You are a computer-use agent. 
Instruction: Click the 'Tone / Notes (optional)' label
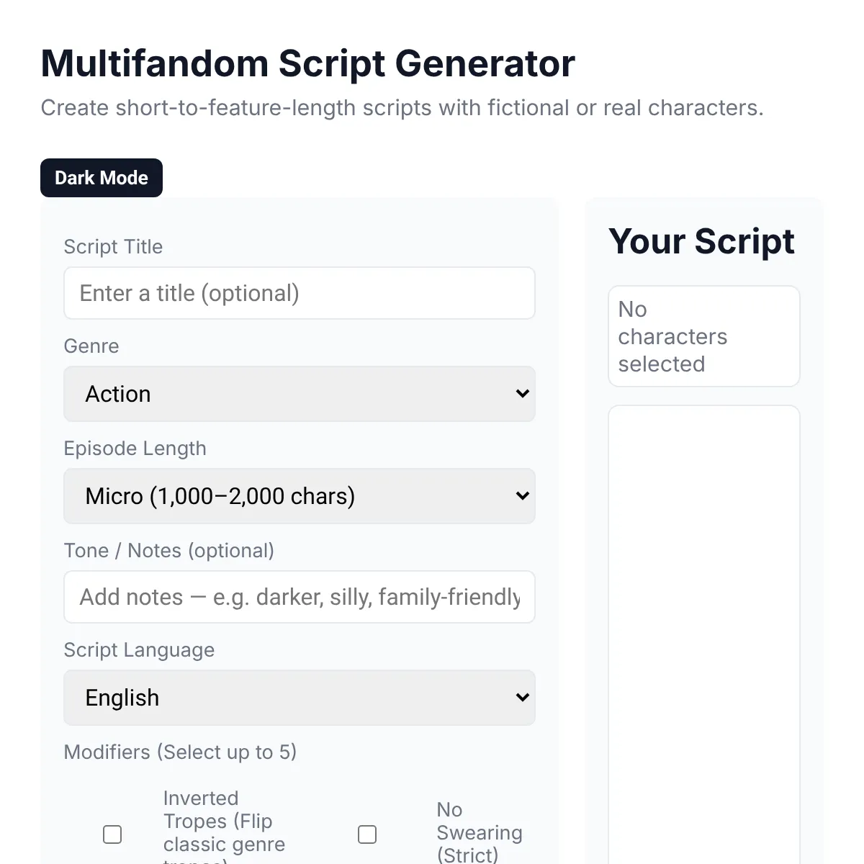(168, 551)
